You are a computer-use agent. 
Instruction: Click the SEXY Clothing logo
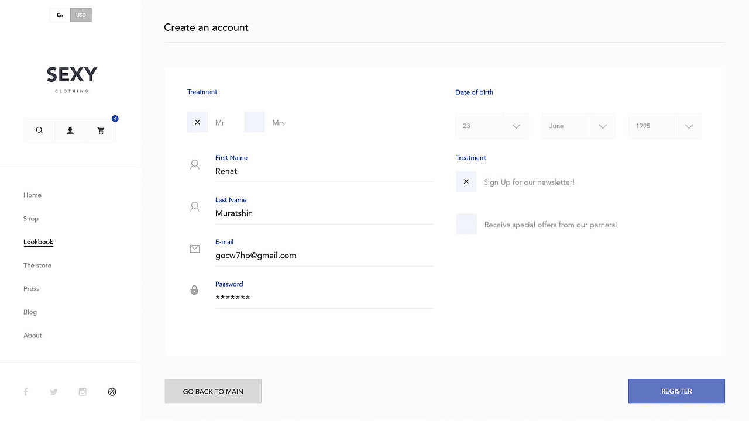coord(71,78)
